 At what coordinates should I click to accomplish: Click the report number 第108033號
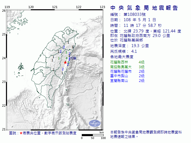(x=135, y=15)
